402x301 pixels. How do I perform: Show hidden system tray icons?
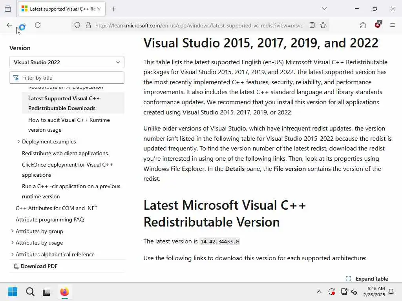point(319,292)
